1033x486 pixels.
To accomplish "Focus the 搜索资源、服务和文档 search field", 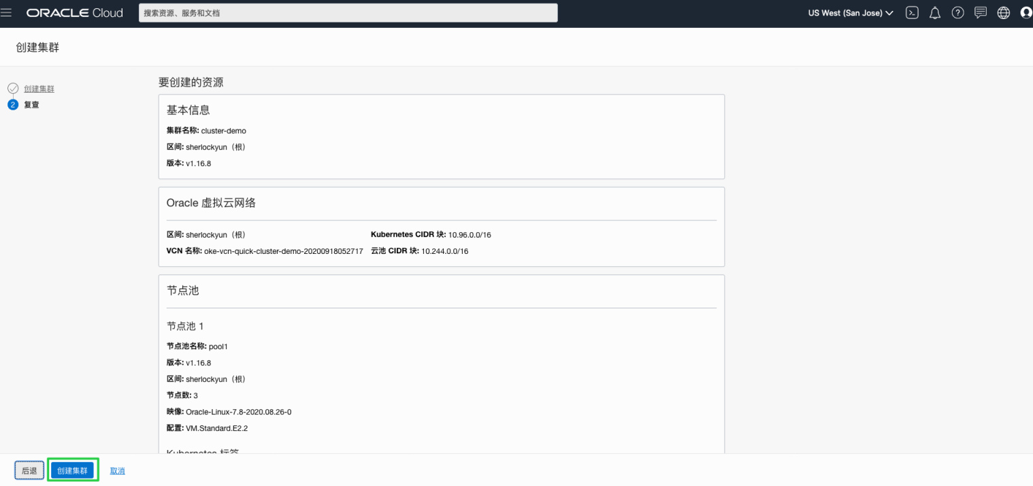I will point(348,13).
